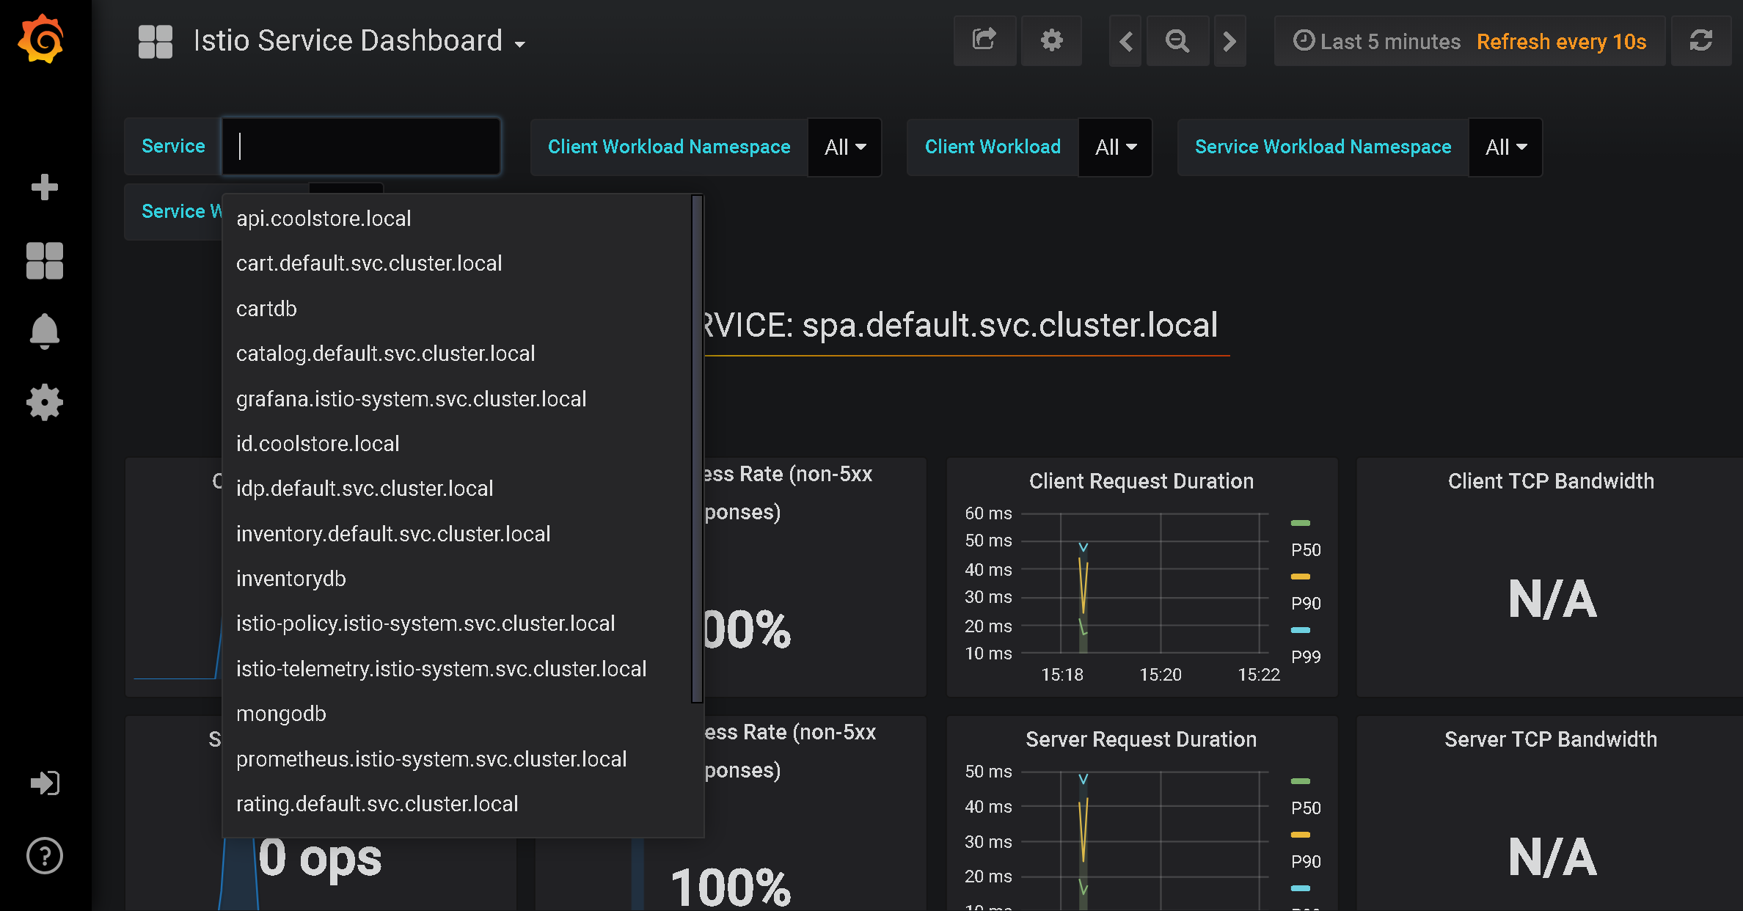The width and height of the screenshot is (1743, 911).
Task: Select mongodb from the service list
Action: (280, 714)
